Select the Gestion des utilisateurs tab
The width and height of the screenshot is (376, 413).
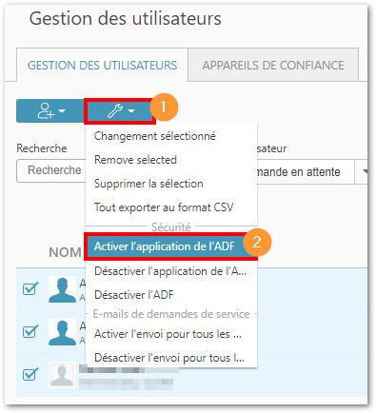click(102, 66)
